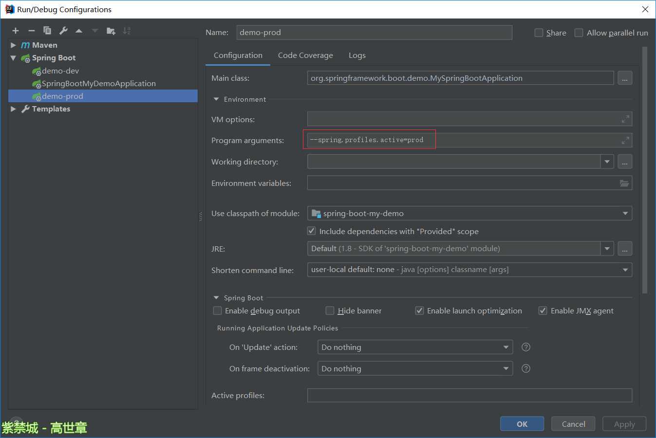Switch to the Logs tab
The width and height of the screenshot is (656, 438).
tap(357, 55)
